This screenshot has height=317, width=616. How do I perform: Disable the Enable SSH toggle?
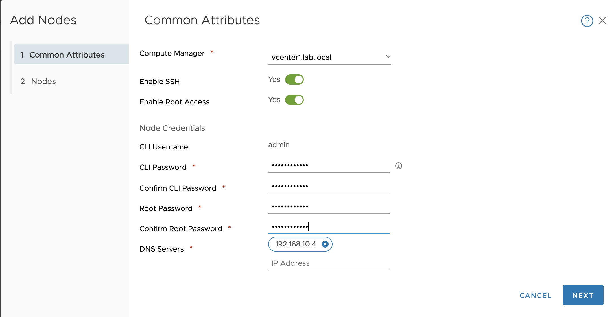tap(294, 79)
